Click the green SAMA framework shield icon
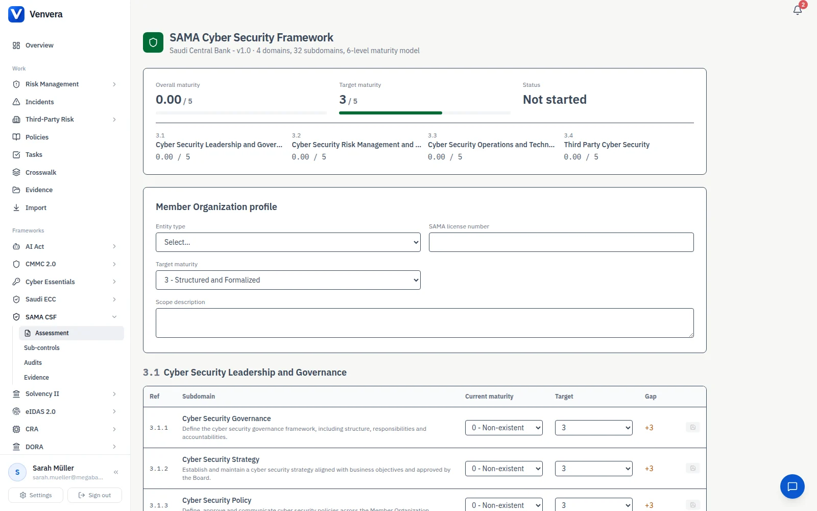 pyautogui.click(x=153, y=43)
